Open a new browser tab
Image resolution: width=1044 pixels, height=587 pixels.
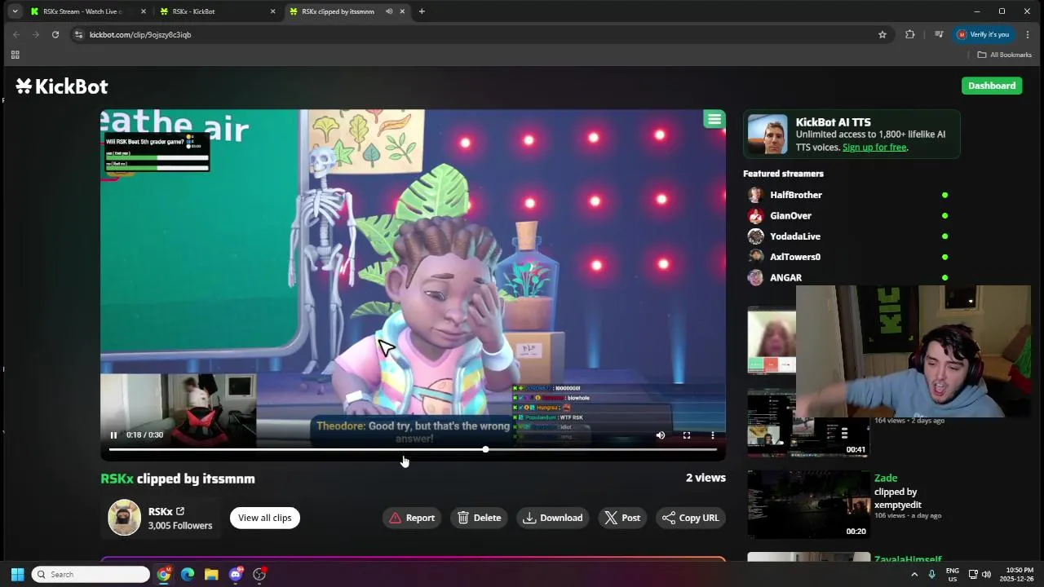coord(422,11)
